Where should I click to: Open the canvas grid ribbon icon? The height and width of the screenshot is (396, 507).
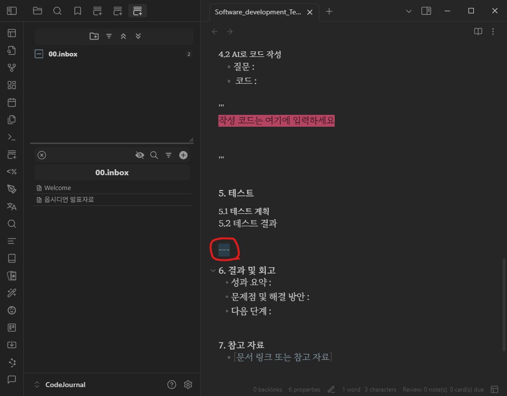tap(12, 85)
